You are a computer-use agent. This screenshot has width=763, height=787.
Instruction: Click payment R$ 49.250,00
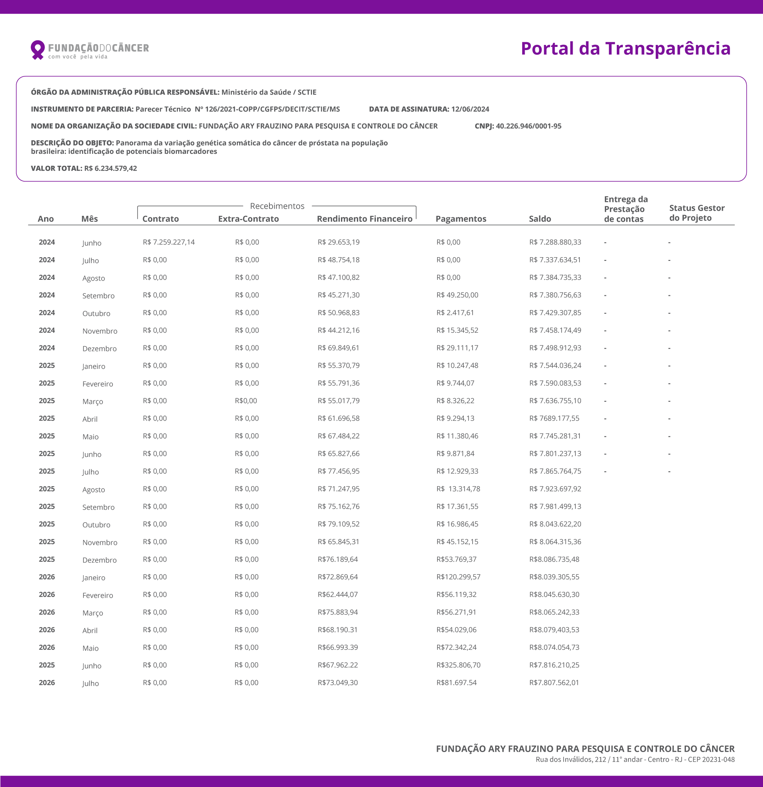click(x=457, y=295)
